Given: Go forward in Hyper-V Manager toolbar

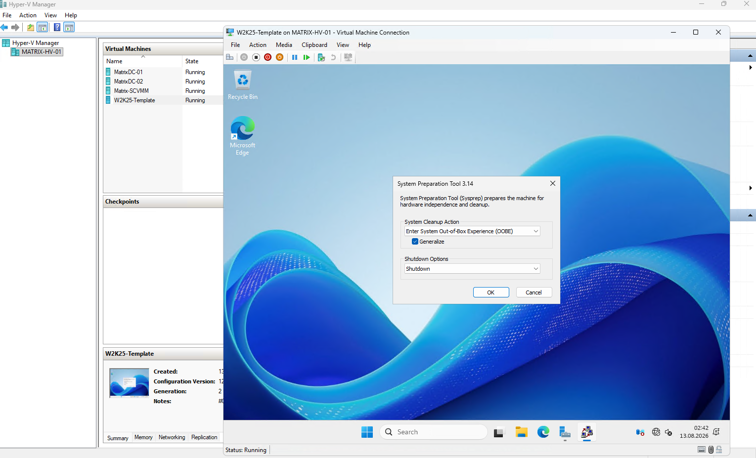Looking at the screenshot, I should coord(15,28).
